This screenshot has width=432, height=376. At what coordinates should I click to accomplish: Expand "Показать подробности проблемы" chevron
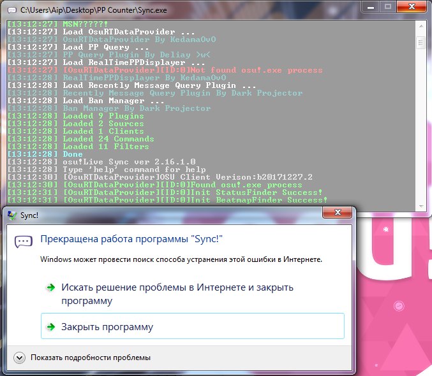19,358
